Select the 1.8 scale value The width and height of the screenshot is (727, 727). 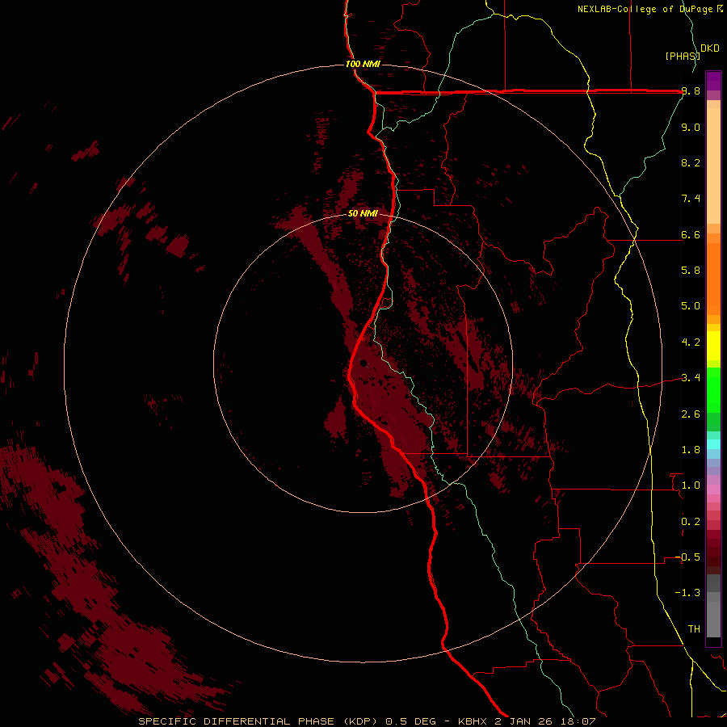(x=691, y=450)
